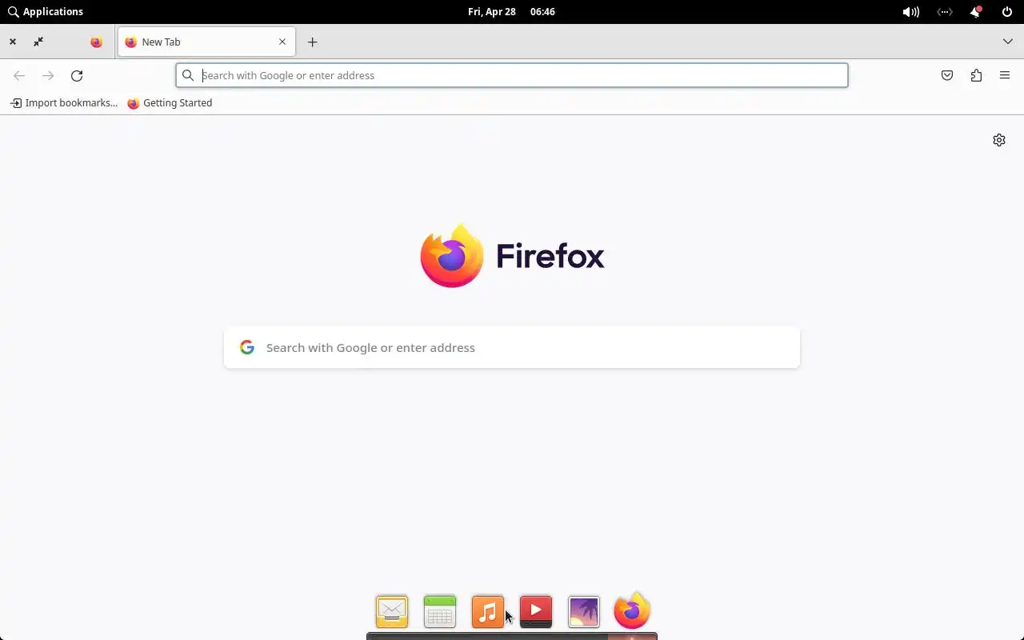Launch Mail from the dock

click(392, 612)
